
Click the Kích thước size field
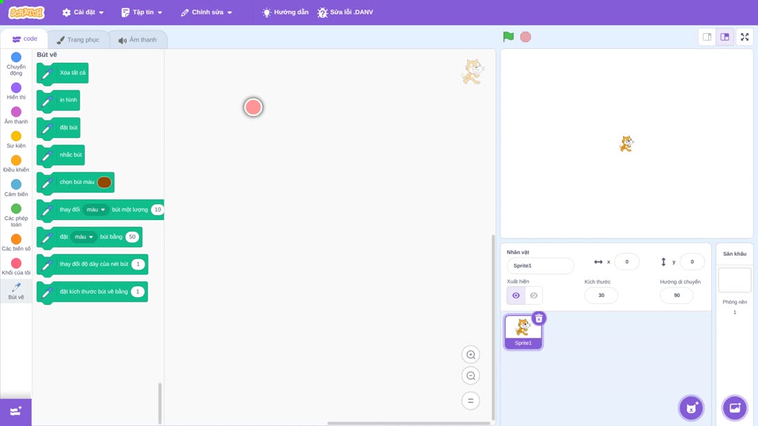[x=601, y=296]
